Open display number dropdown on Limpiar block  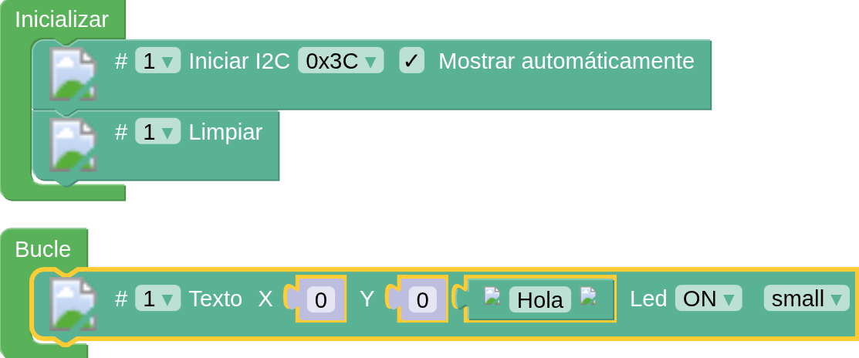pyautogui.click(x=157, y=132)
